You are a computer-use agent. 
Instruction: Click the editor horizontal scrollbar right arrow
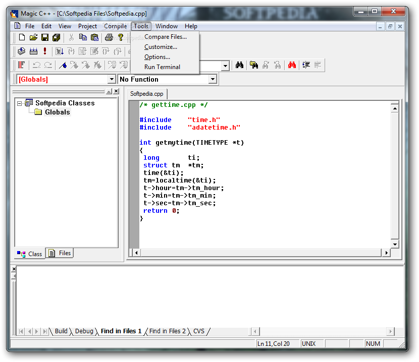(386, 253)
